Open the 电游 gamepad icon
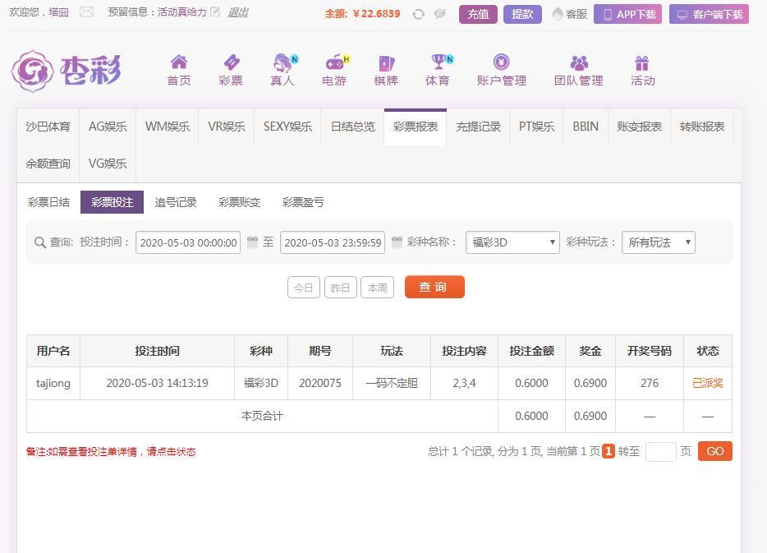Viewport: 767px width, 553px height. [x=334, y=62]
